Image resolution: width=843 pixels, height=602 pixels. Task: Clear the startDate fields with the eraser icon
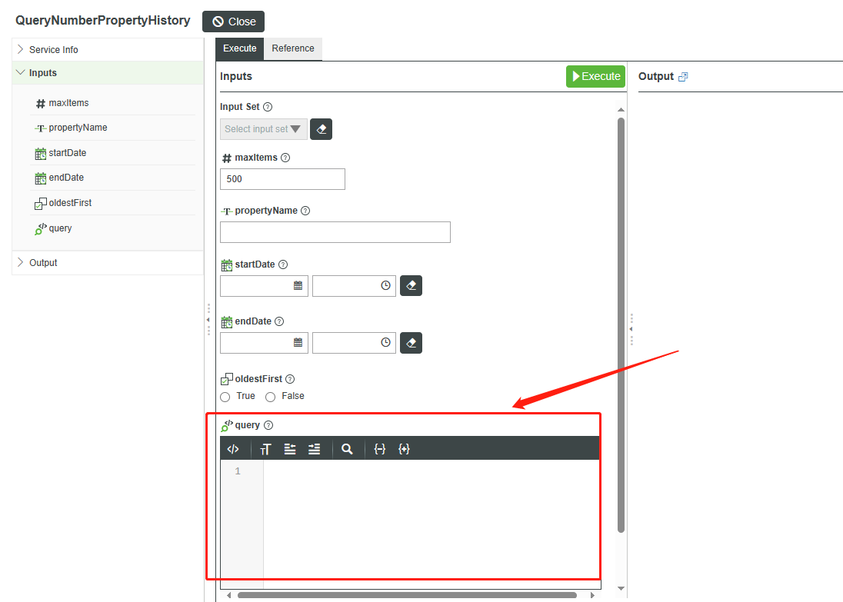[x=411, y=285]
